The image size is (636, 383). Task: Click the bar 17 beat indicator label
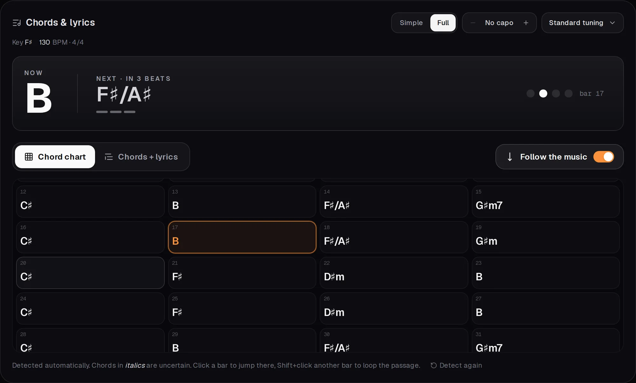pos(591,93)
